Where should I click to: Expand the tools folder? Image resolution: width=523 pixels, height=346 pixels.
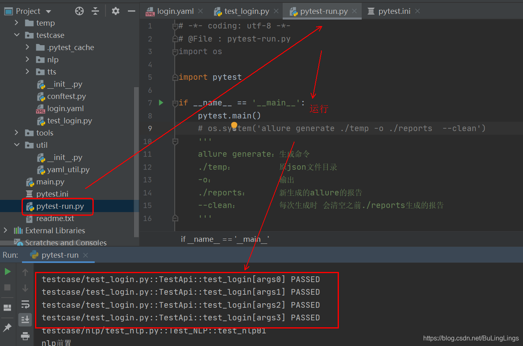16,133
